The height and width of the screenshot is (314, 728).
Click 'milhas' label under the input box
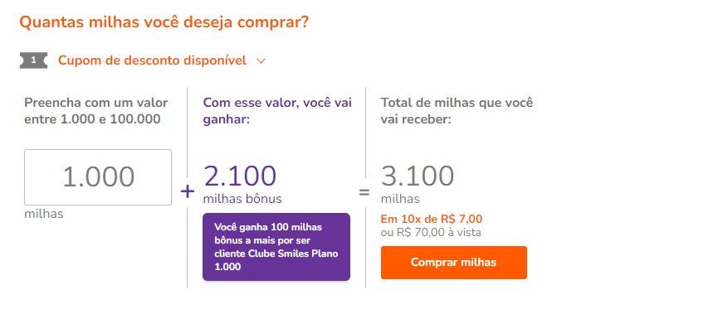click(x=44, y=214)
